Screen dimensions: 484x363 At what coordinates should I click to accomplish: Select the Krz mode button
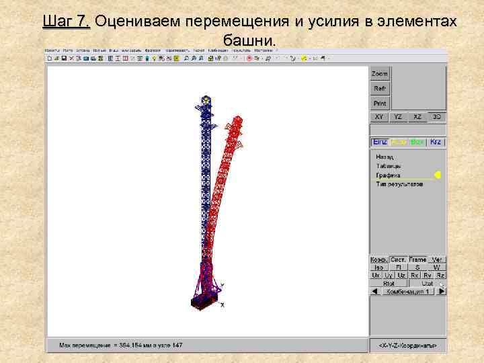click(436, 142)
